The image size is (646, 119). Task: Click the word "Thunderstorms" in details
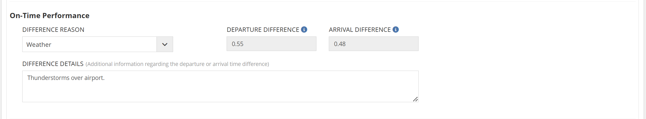coord(48,78)
